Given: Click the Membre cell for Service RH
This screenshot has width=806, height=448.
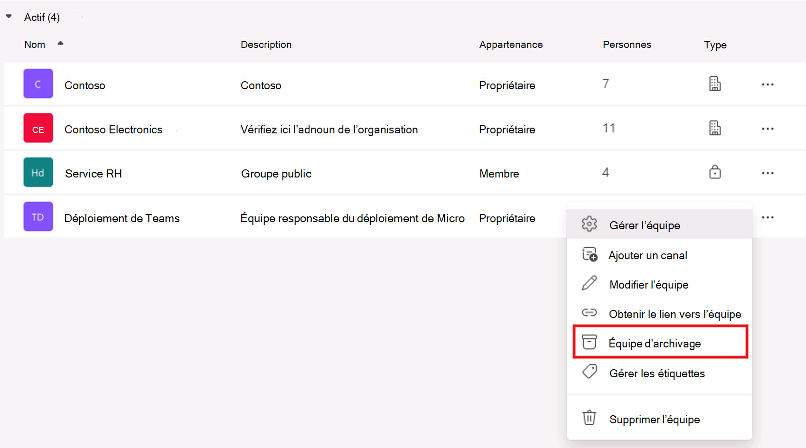Looking at the screenshot, I should (x=499, y=174).
